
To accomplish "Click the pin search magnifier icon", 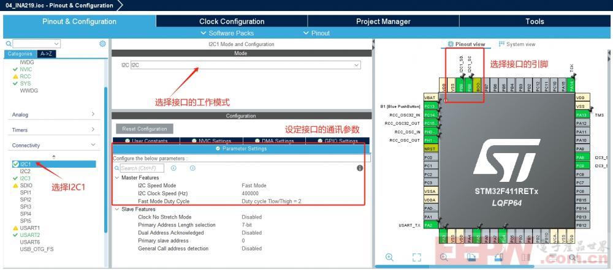I will 573,257.
